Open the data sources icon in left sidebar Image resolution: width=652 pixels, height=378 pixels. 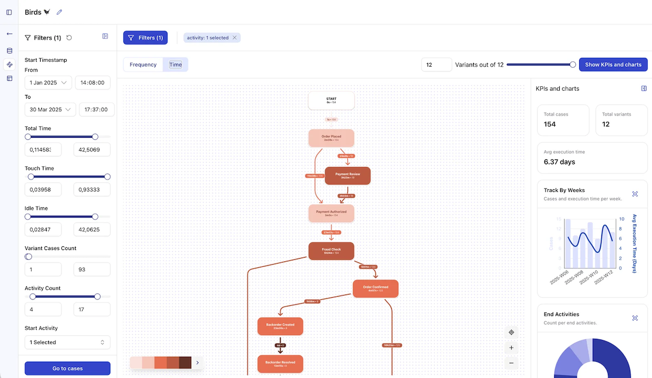[9, 50]
